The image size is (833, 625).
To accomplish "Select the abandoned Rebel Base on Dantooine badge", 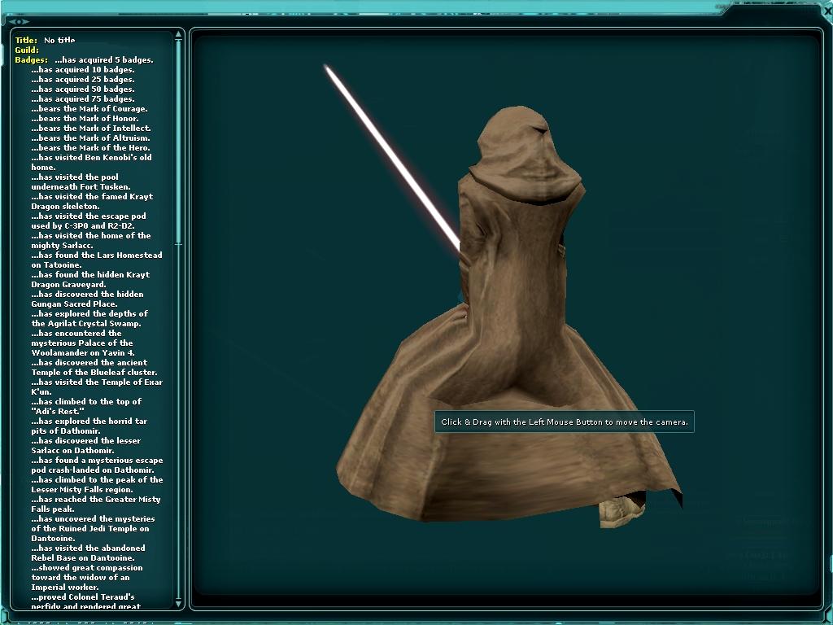I will click(88, 553).
